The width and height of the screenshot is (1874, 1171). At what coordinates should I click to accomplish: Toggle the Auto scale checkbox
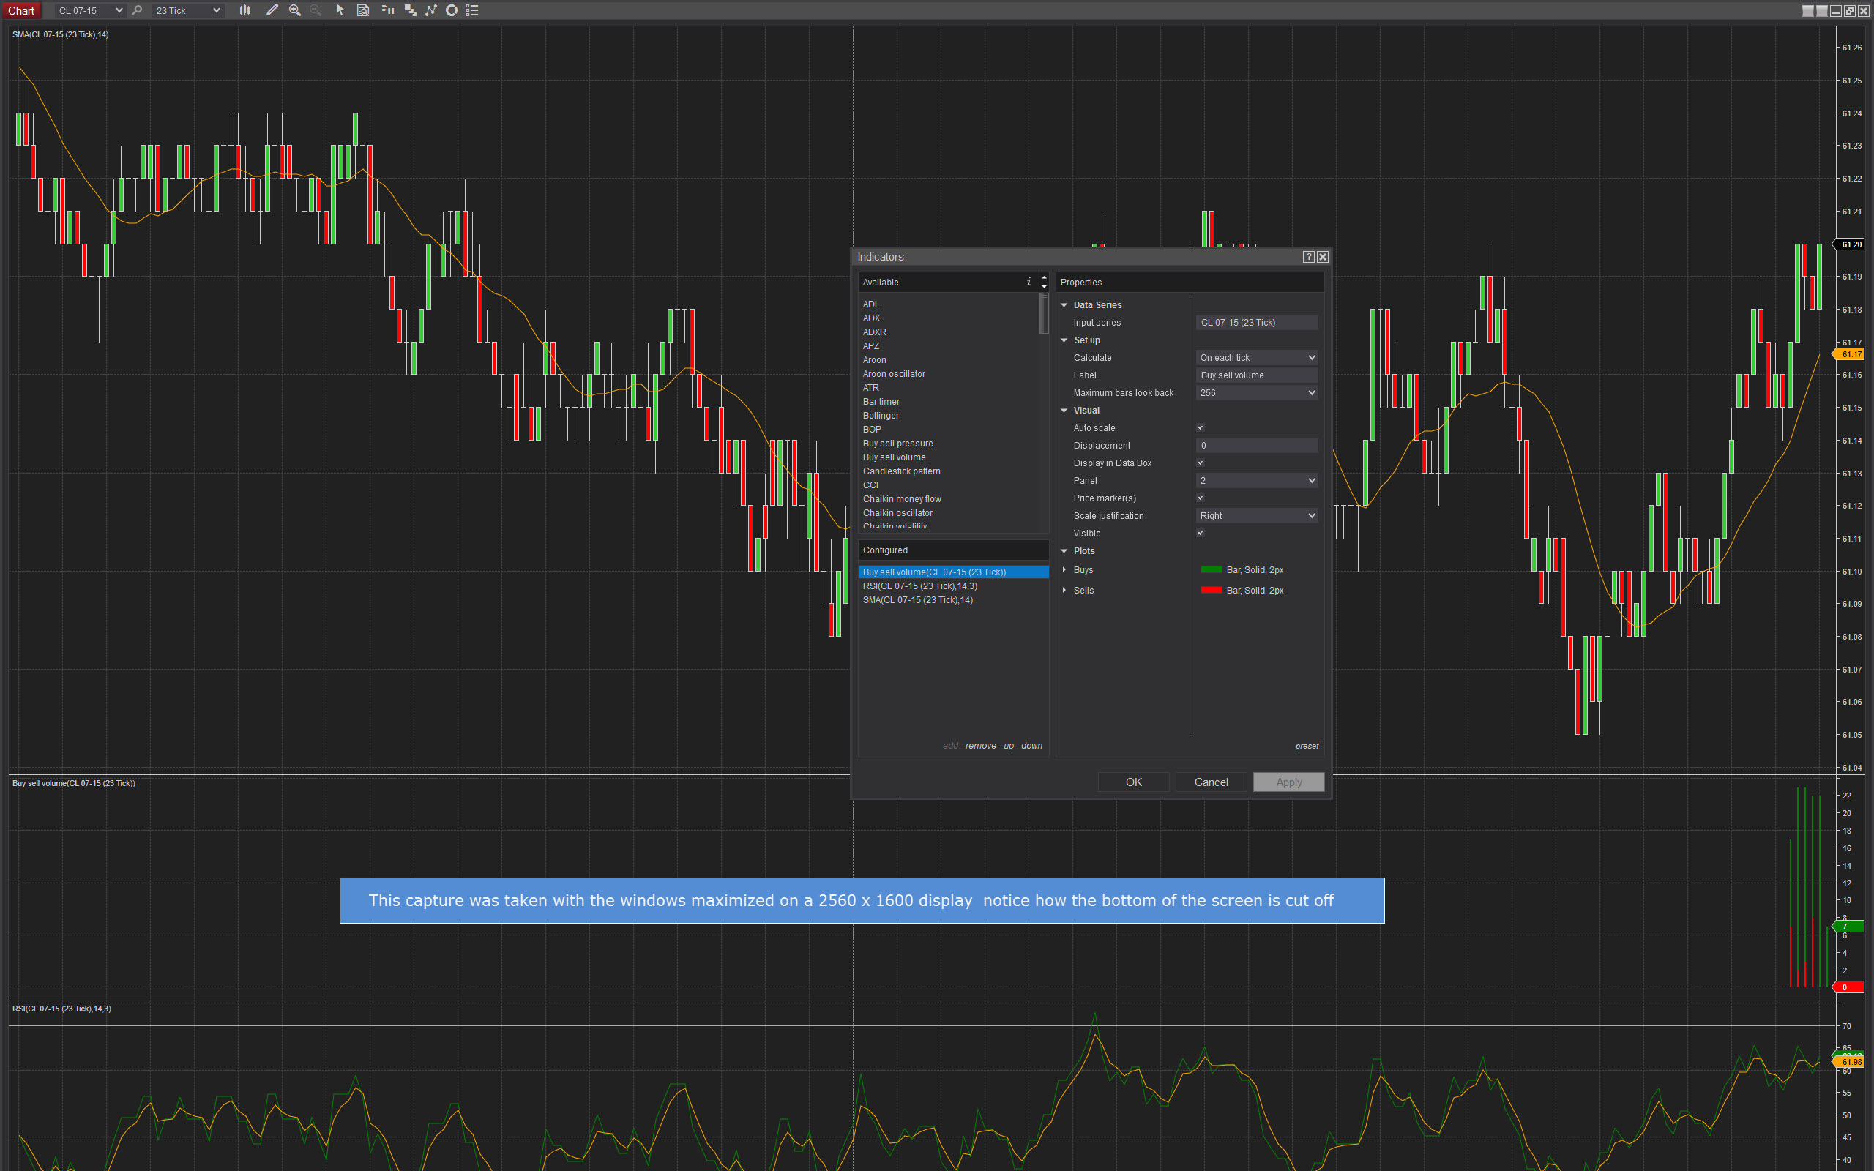click(x=1201, y=427)
